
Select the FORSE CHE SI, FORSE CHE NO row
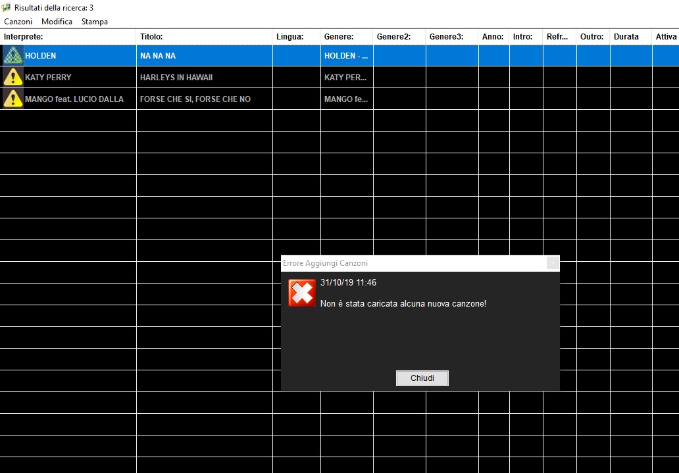(195, 99)
